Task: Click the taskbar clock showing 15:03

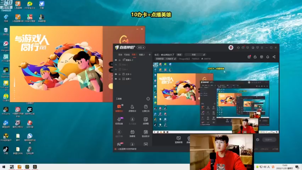Action: point(285,167)
